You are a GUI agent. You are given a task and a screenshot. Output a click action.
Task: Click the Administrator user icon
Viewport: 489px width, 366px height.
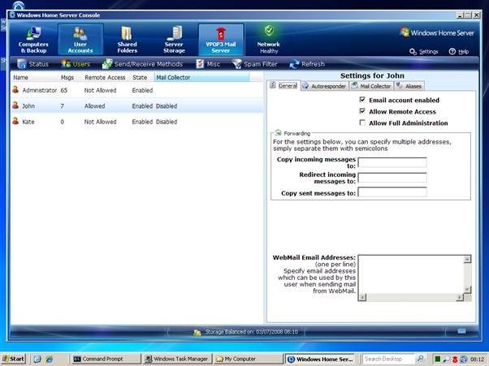[x=15, y=90]
